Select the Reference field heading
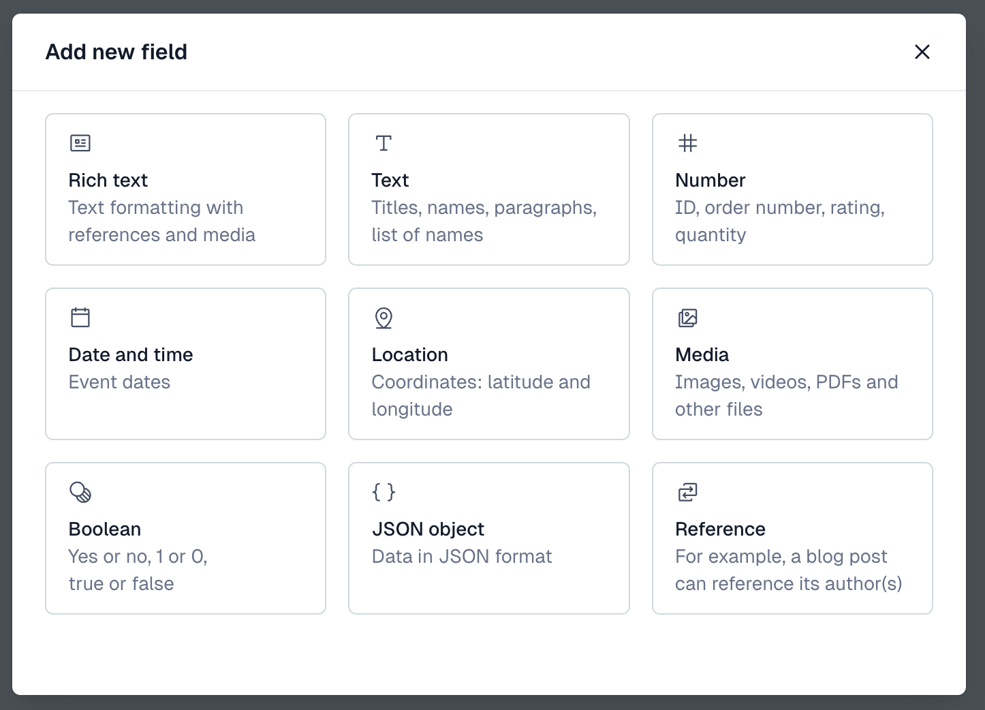The height and width of the screenshot is (710, 985). coord(721,529)
